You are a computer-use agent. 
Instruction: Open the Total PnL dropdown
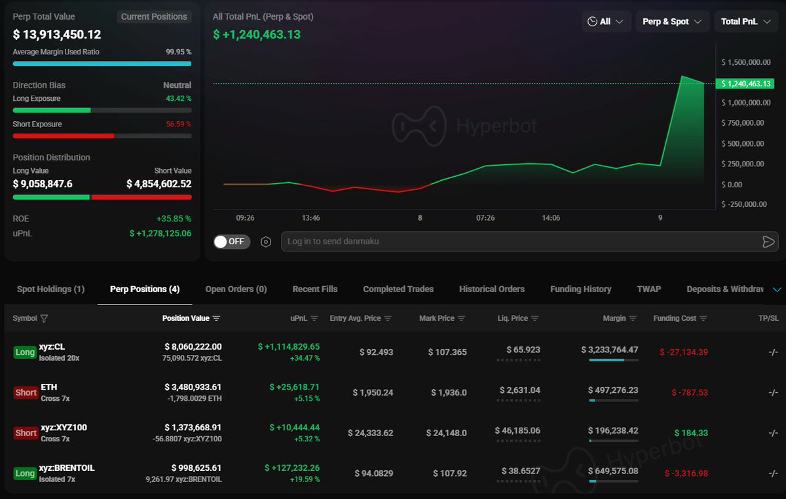[x=745, y=22]
